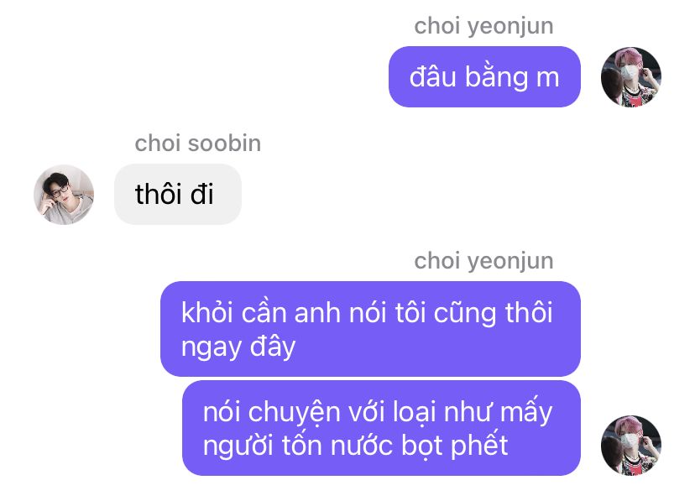Click the second 'choi yeonjun' sender label

coord(483,261)
